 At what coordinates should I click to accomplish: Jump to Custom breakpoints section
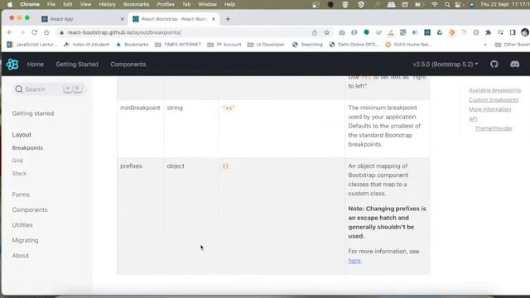click(494, 99)
